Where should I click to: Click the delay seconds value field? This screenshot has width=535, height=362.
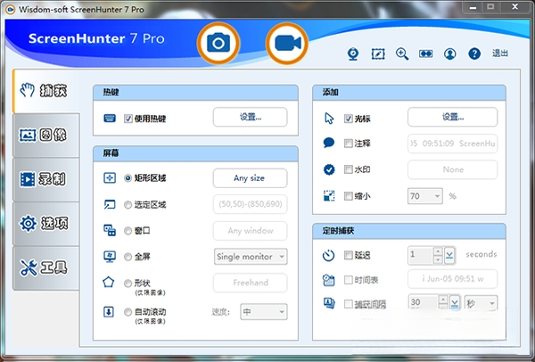[x=421, y=255]
